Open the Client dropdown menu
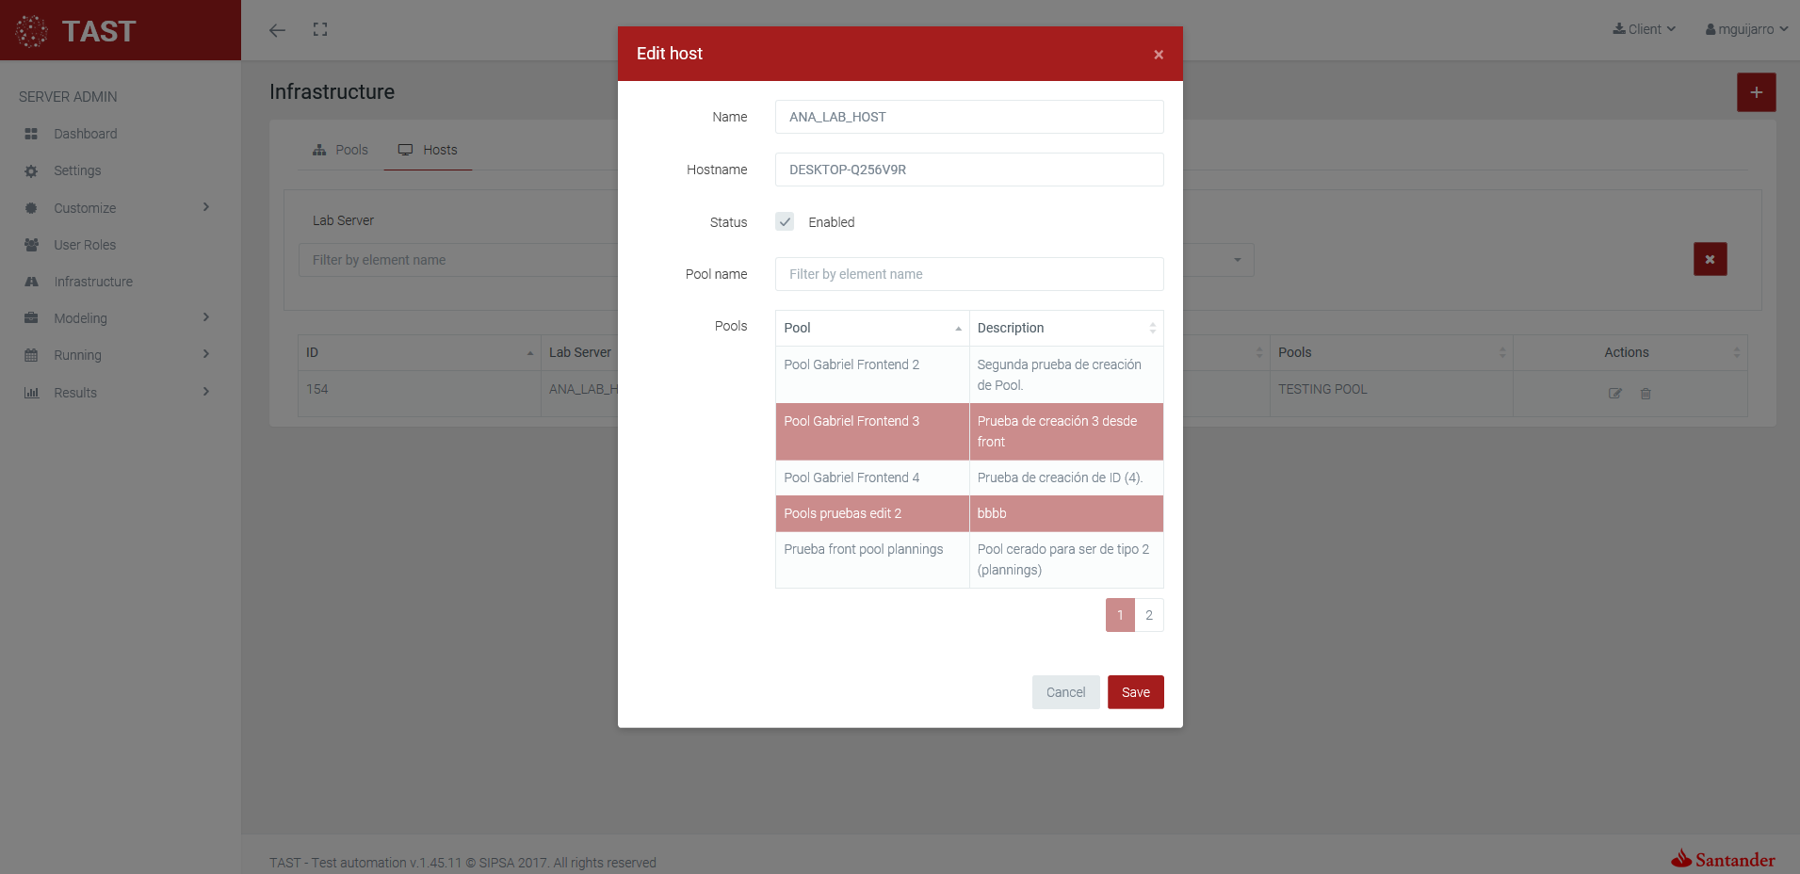Image resolution: width=1800 pixels, height=874 pixels. click(1644, 29)
